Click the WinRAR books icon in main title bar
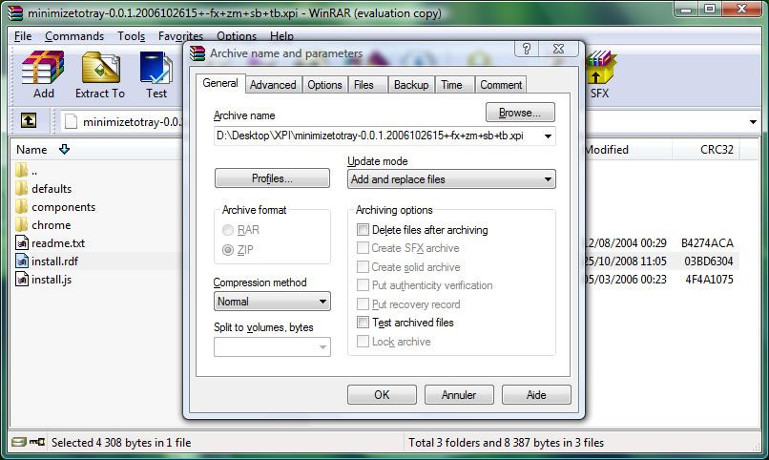769x460 pixels. pyautogui.click(x=15, y=13)
